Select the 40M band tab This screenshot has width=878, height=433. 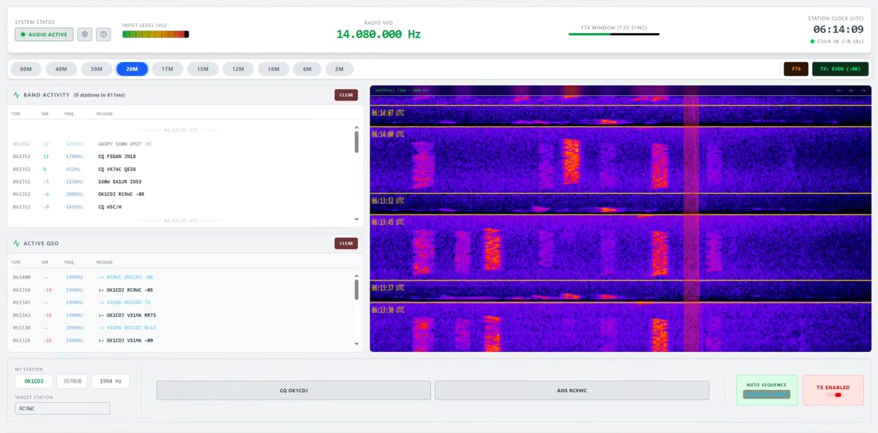[61, 69]
